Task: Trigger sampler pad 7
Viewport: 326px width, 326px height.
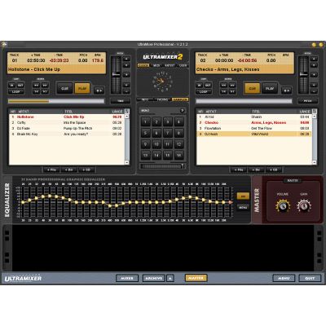Action: (168, 133)
